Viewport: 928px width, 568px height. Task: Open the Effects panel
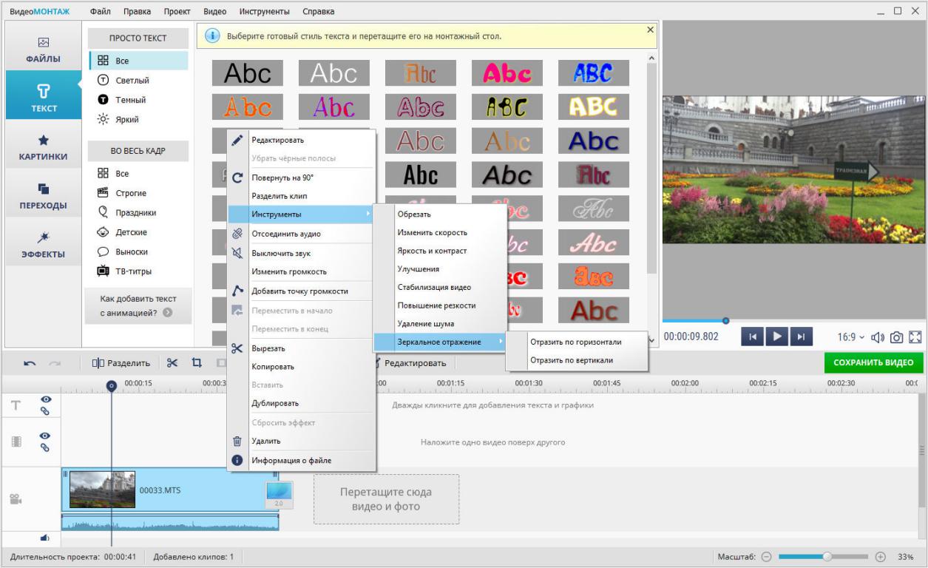(43, 243)
